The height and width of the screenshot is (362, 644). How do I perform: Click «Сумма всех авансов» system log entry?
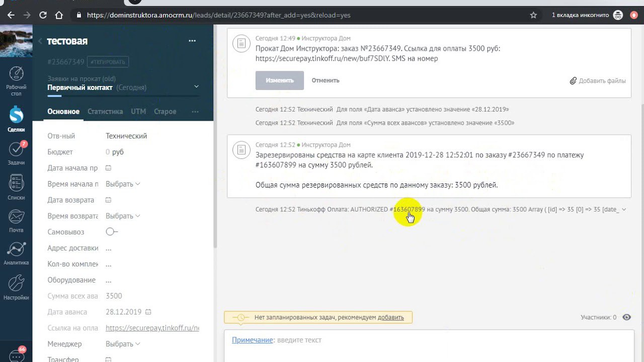coord(385,123)
